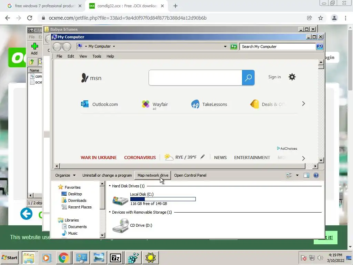Open dropdown arrow before My Computer breadcrumb
353x265 pixels.
pos(86,47)
